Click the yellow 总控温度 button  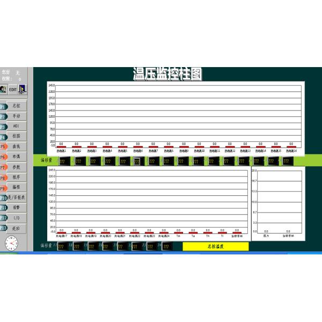(x=216, y=246)
